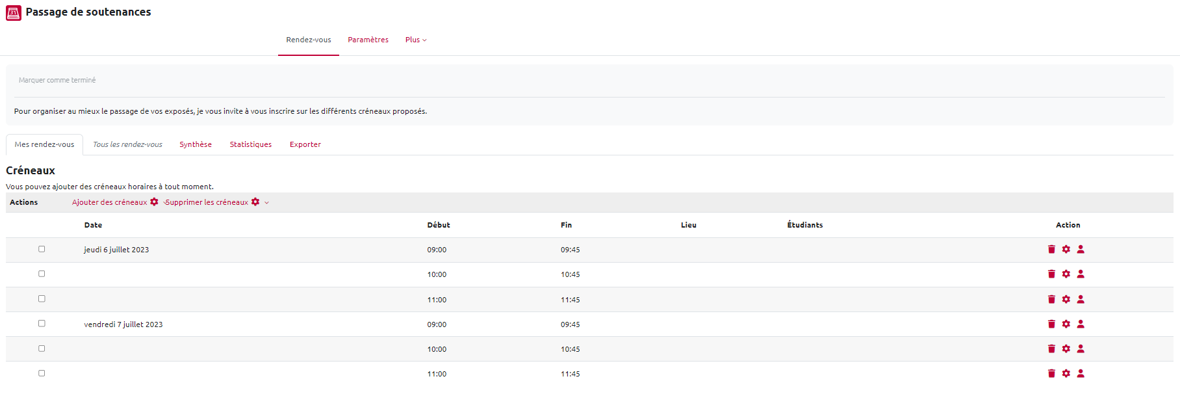Click student icon on the last 11:00 slot
The image size is (1180, 396).
pyautogui.click(x=1081, y=373)
